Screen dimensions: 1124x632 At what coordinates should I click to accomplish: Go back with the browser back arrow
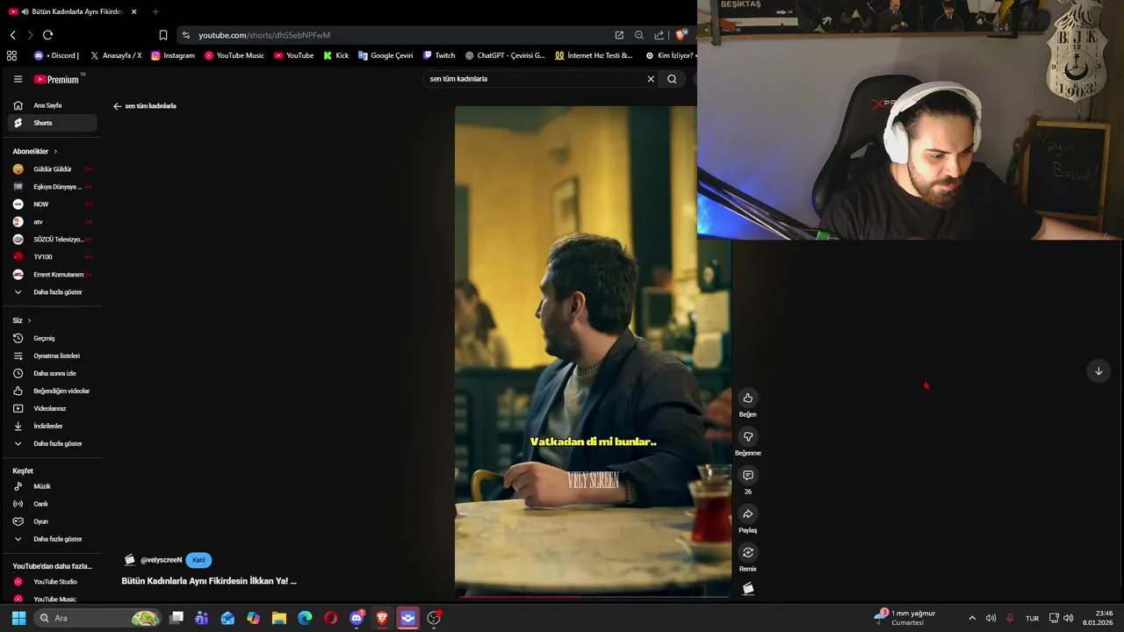[x=12, y=35]
